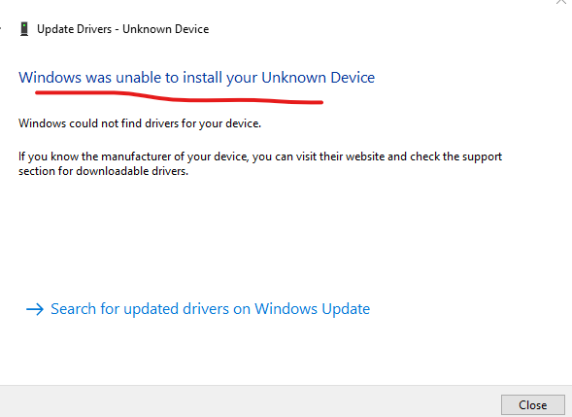Screen dimensions: 572x417
Task: Close the dialog with the top-right X
Action: tap(561, 2)
